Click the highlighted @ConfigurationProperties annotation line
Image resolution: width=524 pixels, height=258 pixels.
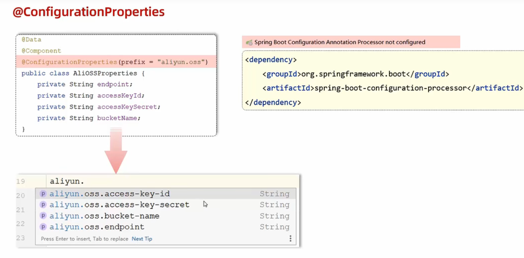click(x=115, y=62)
